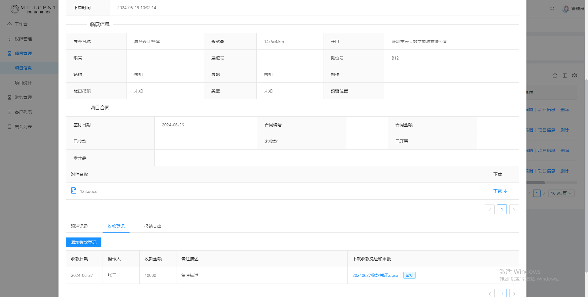
Task: Go to next page of attachments list
Action: 514,209
